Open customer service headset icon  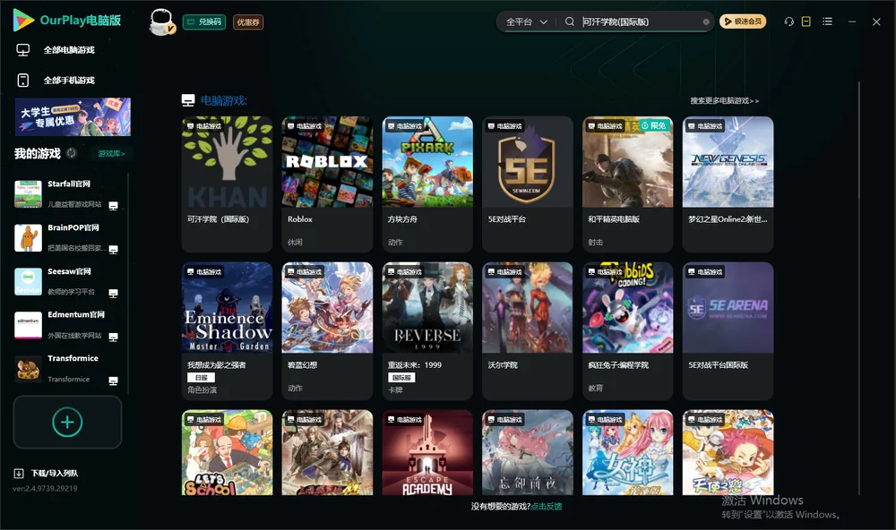(x=789, y=21)
